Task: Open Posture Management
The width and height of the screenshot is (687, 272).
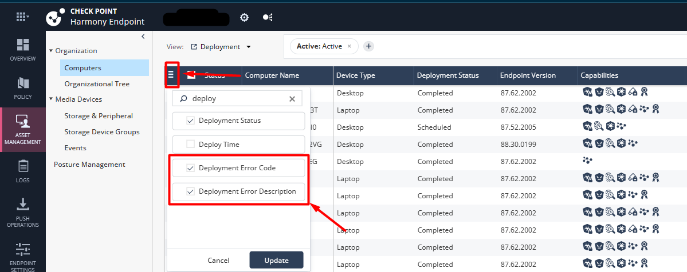Action: 89,165
